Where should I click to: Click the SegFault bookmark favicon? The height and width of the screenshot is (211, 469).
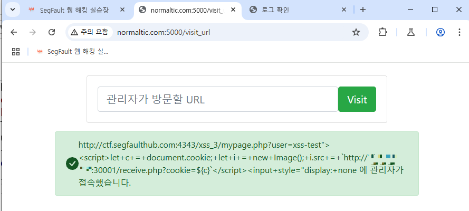click(40, 52)
